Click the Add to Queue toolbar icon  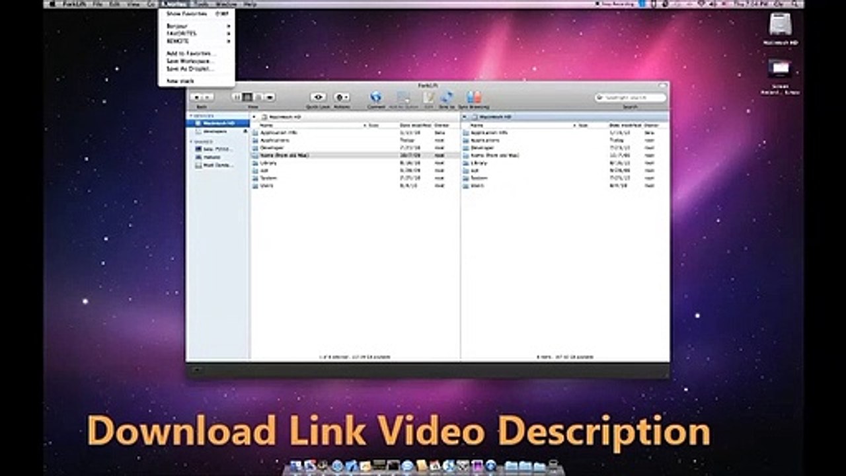(404, 97)
